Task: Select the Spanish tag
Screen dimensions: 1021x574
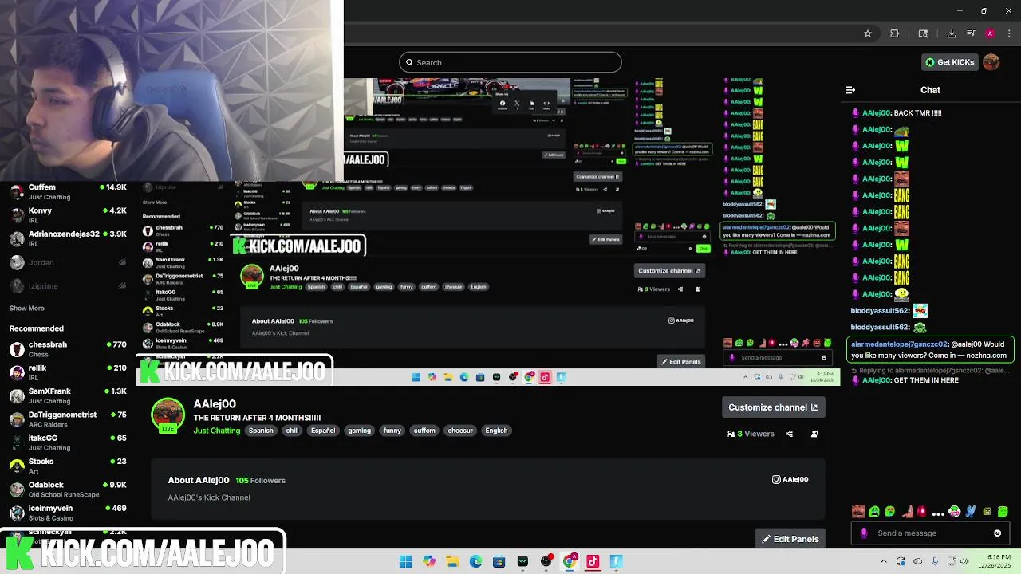Action: pos(261,431)
